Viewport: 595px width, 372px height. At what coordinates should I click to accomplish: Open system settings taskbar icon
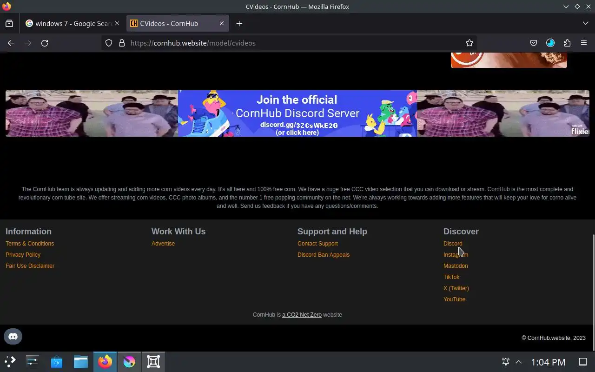coord(33,361)
